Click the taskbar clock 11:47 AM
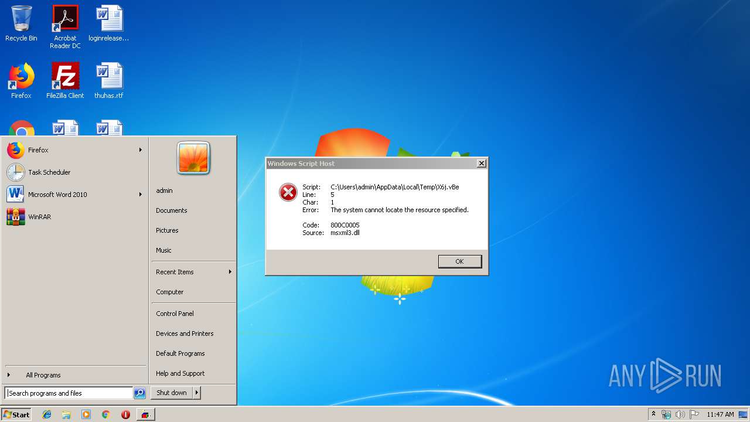This screenshot has width=750, height=422. [720, 414]
